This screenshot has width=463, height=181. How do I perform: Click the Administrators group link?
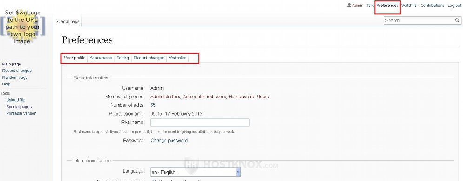point(165,97)
